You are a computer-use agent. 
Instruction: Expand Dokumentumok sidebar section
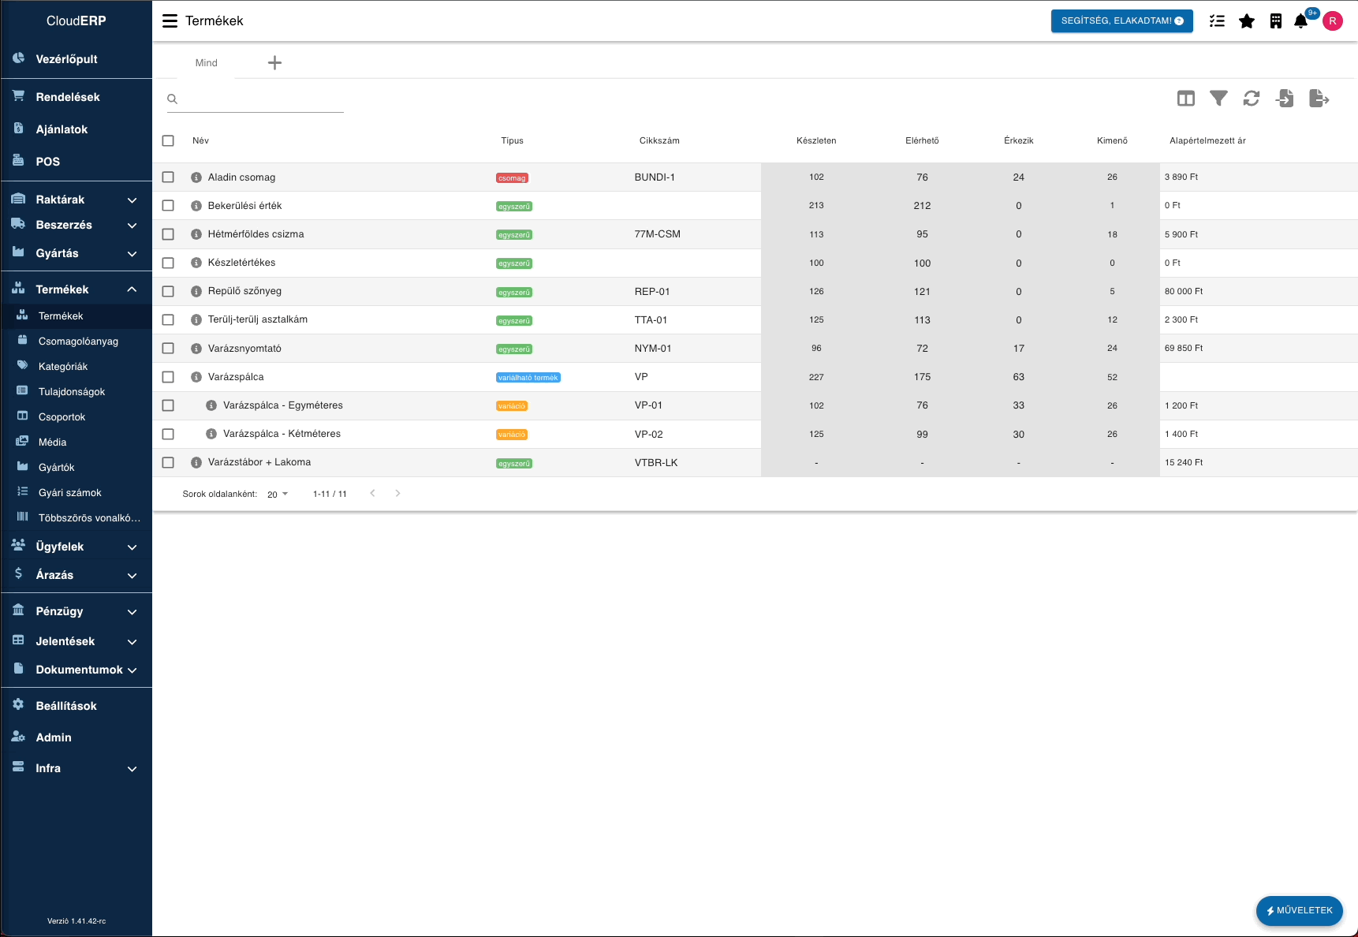click(76, 670)
